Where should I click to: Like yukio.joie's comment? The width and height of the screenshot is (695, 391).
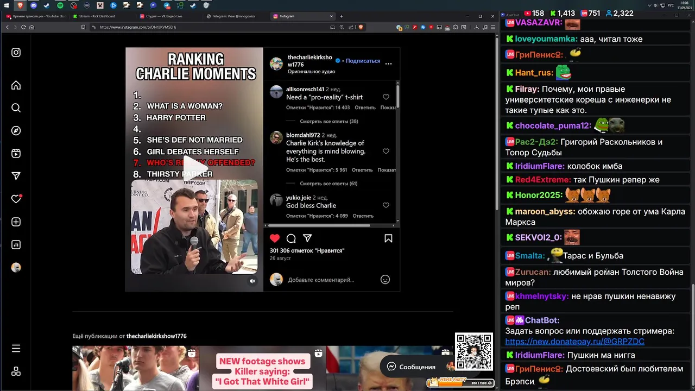tap(386, 205)
